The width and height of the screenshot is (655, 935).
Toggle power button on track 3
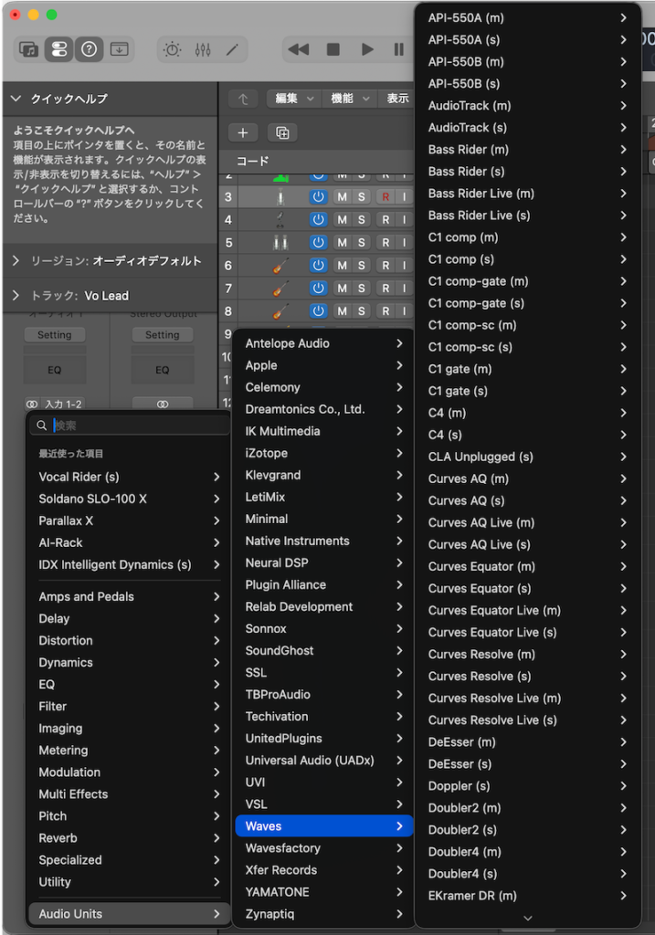(319, 197)
